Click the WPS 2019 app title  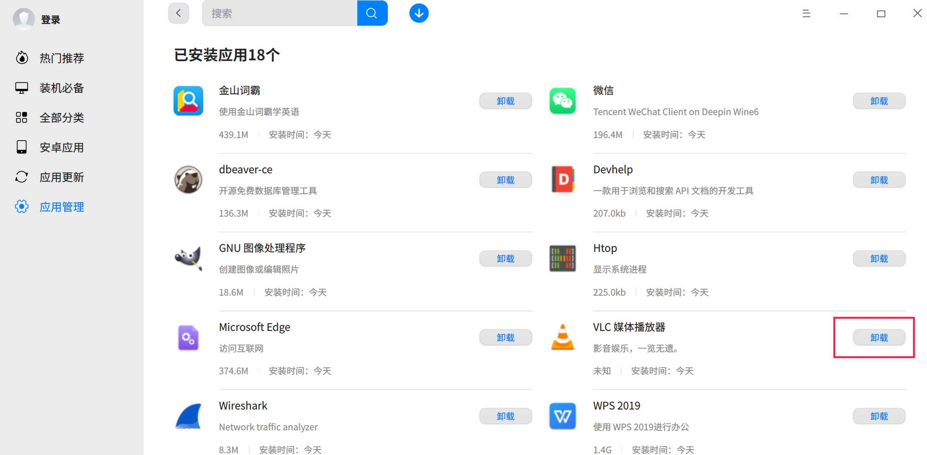617,406
